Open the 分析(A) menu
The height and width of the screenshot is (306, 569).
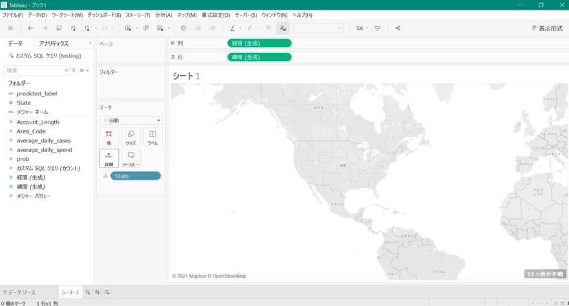click(x=163, y=15)
